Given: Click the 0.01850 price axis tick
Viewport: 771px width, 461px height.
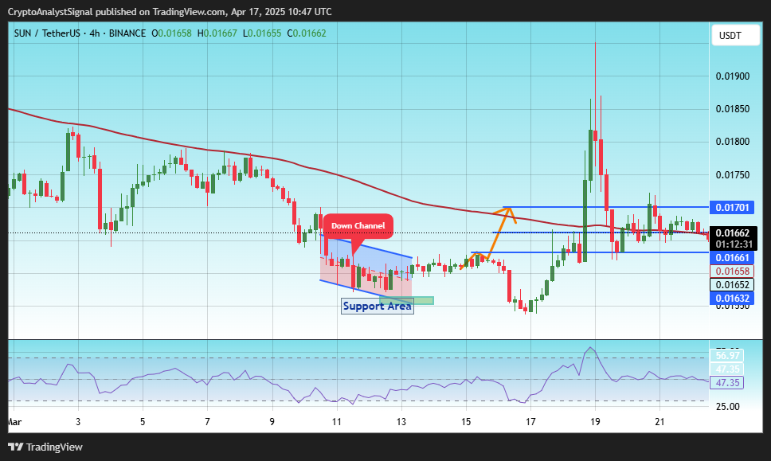Looking at the screenshot, I should coord(733,108).
